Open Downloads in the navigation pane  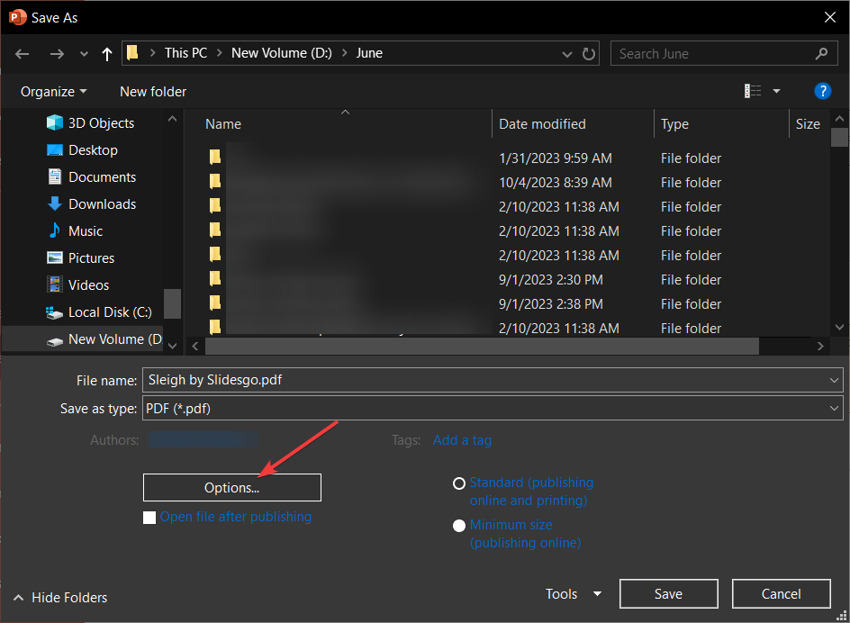pyautogui.click(x=92, y=204)
